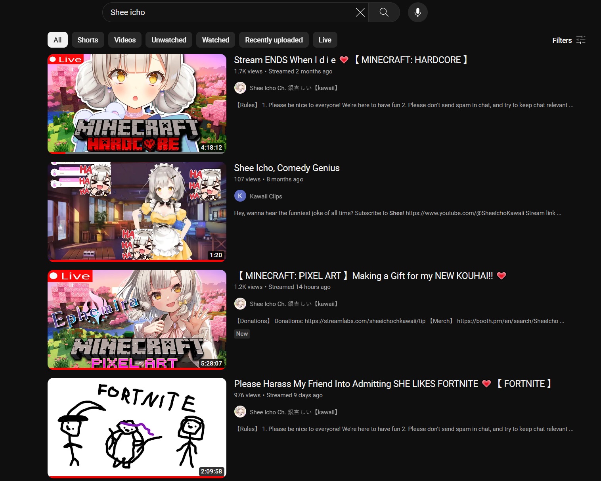
Task: Select the Watched filter chip
Action: click(x=216, y=40)
